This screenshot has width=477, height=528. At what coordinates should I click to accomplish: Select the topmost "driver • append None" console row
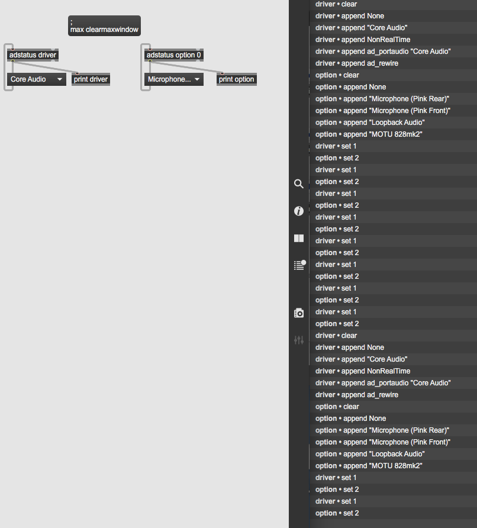click(393, 16)
